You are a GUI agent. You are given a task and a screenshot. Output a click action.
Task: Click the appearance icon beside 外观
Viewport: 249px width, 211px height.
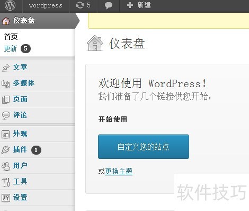coord(5,134)
